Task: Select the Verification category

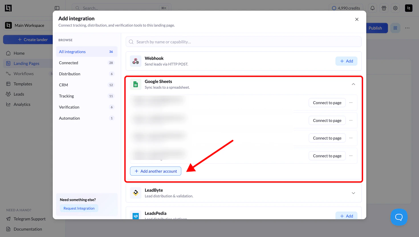Action: (87, 107)
